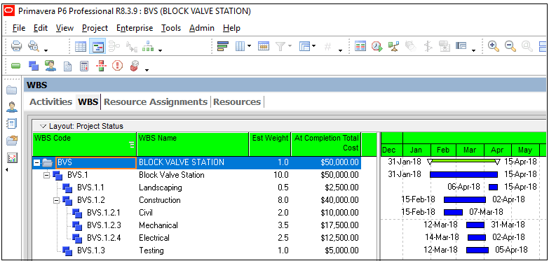Click the Risks dice icon

click(135, 66)
